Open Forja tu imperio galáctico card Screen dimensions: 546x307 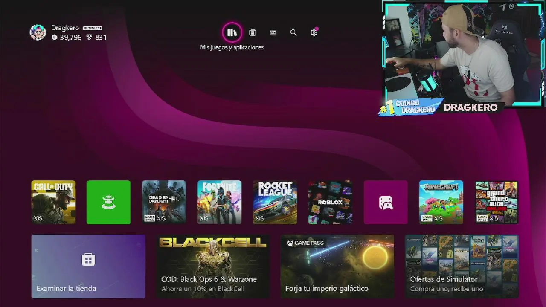click(337, 266)
